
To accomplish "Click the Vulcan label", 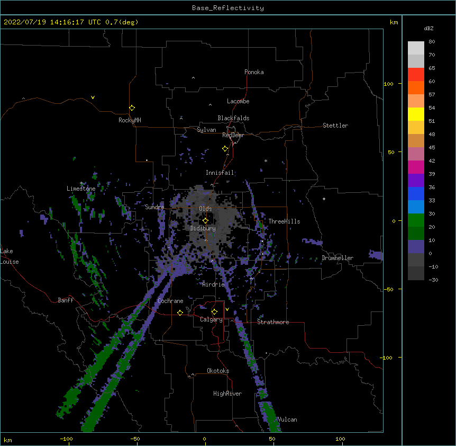I will pyautogui.click(x=287, y=420).
